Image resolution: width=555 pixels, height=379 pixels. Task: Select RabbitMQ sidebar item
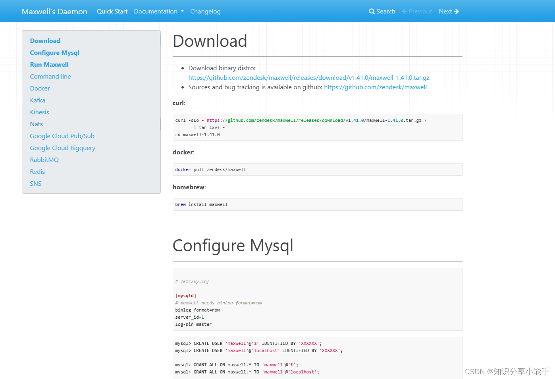pos(44,160)
